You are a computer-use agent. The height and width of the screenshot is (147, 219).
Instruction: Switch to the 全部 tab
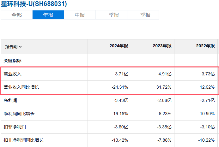pos(17,15)
